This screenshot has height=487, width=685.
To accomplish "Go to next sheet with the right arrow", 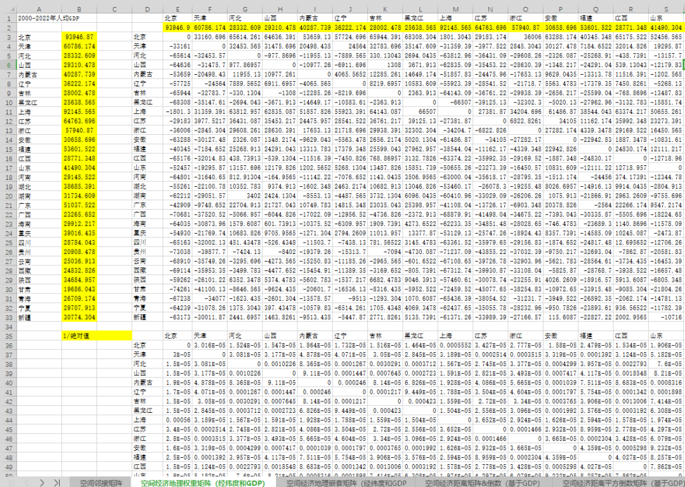I will pos(42,482).
